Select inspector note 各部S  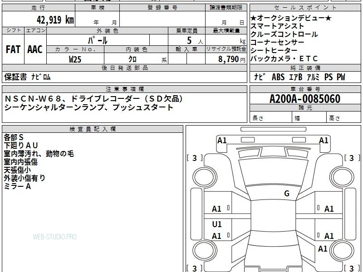(x=14, y=137)
